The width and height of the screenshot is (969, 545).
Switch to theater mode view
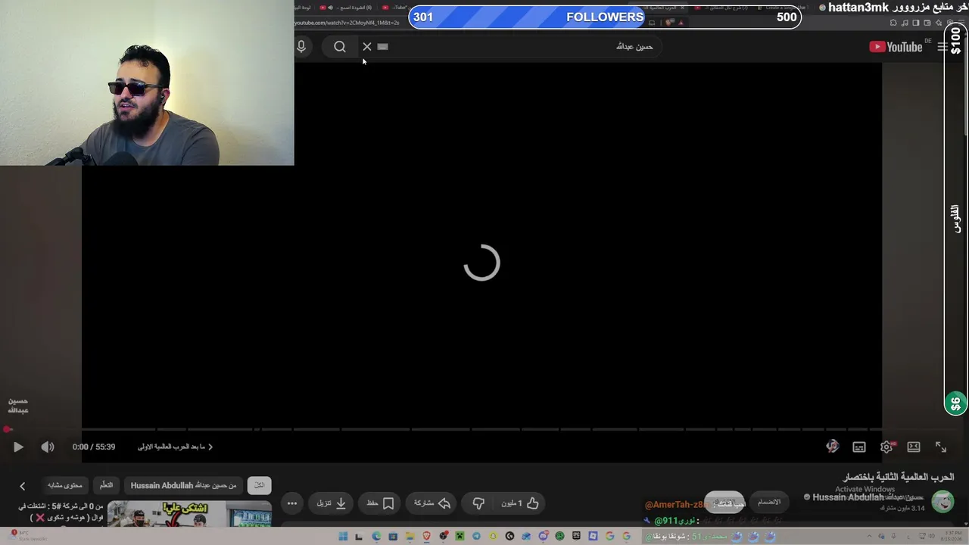pyautogui.click(x=914, y=447)
